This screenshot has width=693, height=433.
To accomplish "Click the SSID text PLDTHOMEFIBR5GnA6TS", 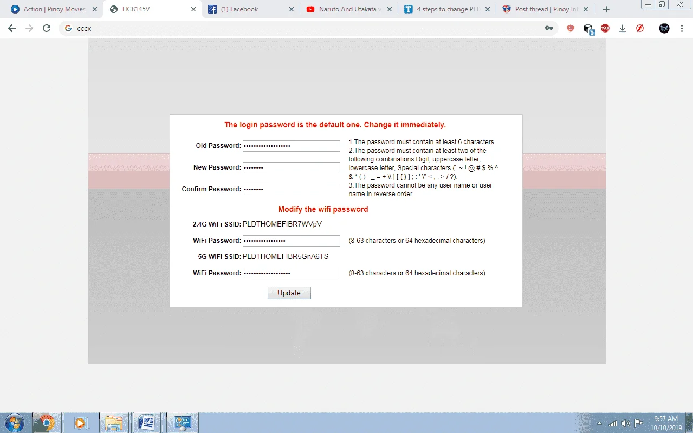I will [x=286, y=256].
